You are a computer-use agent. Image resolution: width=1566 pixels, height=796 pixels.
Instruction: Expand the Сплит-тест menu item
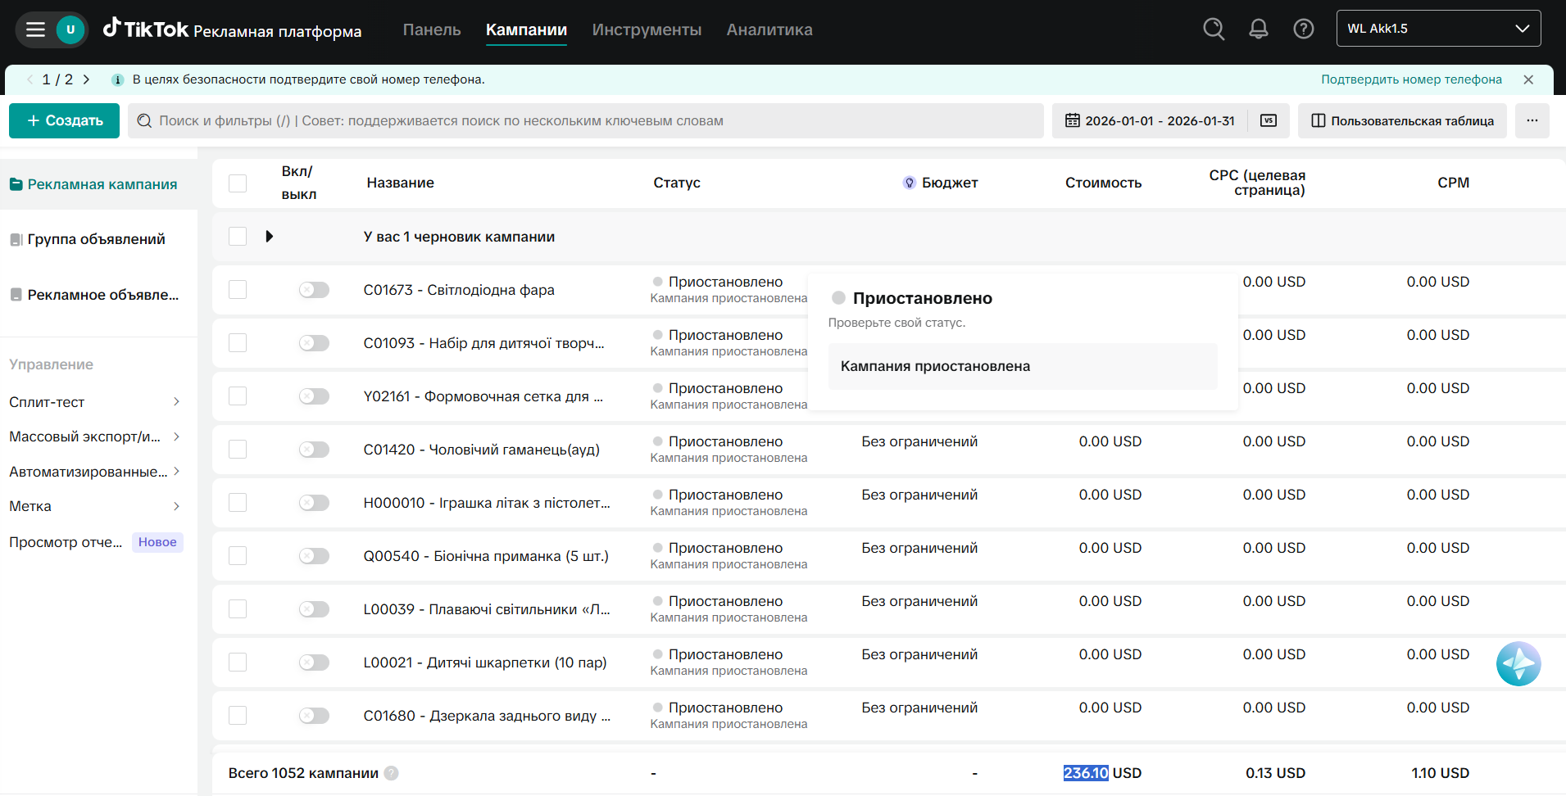pyautogui.click(x=94, y=402)
